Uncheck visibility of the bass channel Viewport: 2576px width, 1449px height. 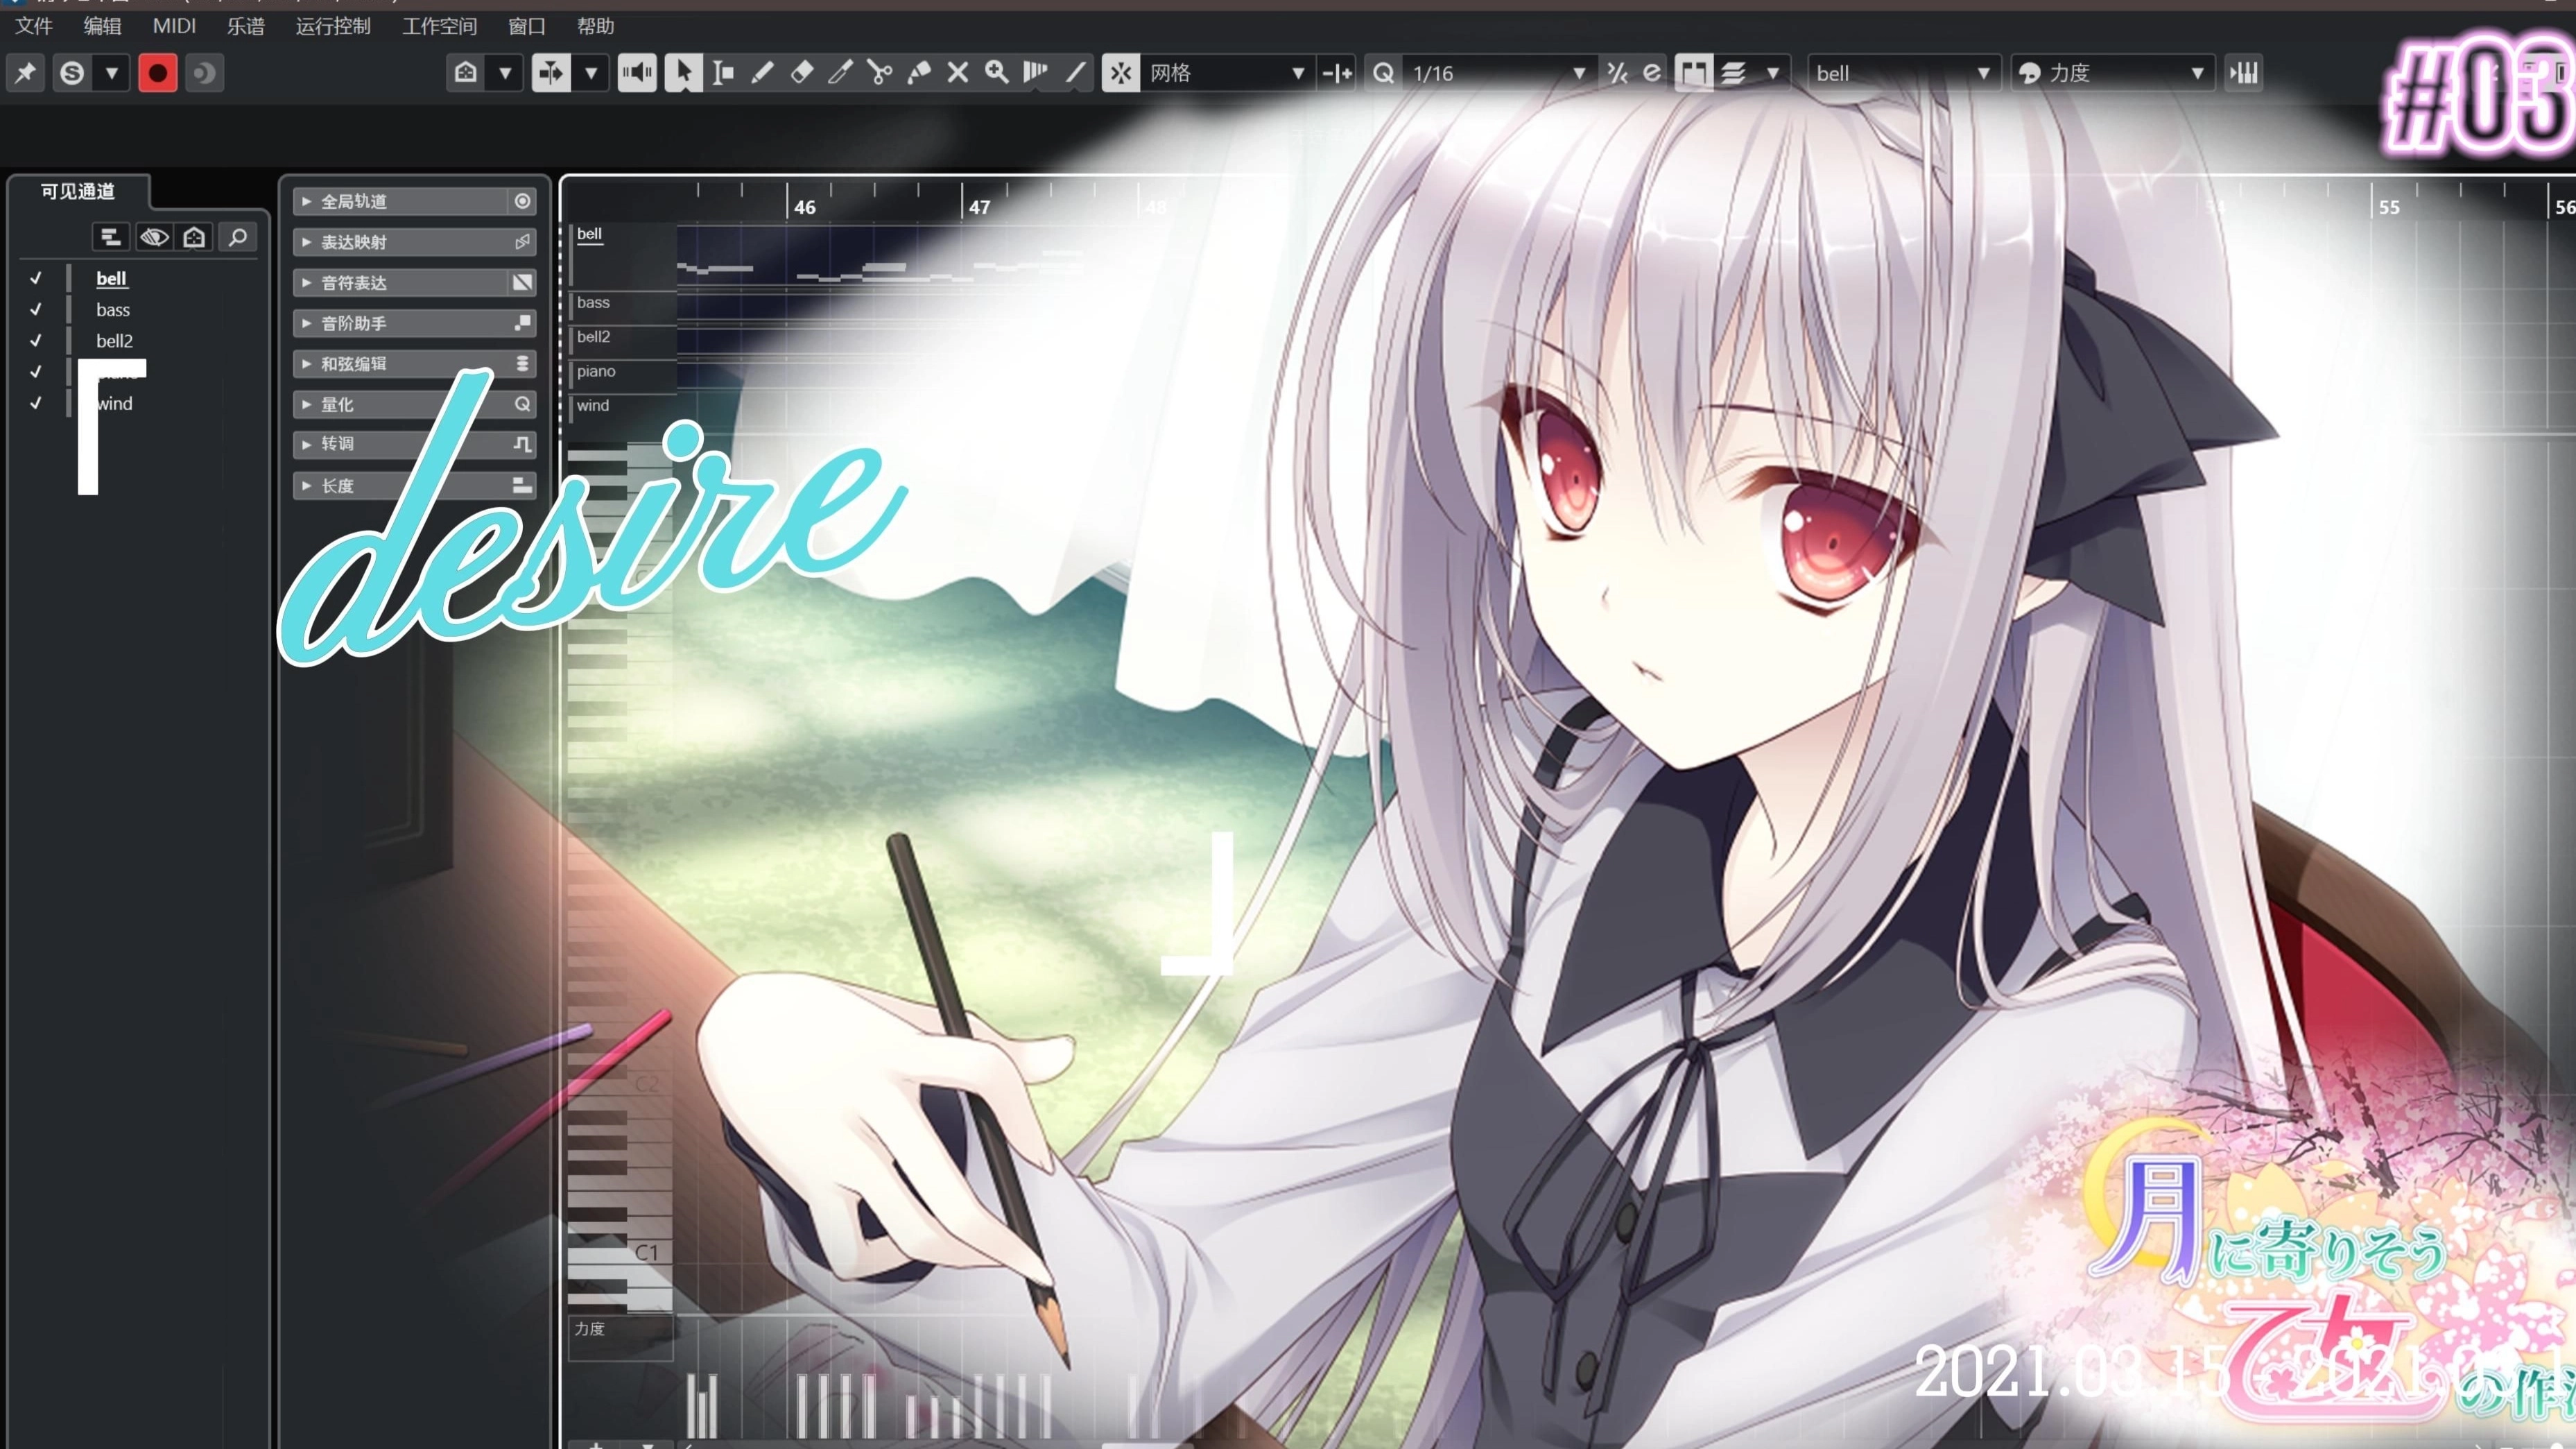tap(36, 310)
